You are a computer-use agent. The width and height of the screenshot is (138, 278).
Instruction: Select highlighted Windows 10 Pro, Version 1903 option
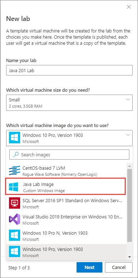click(66, 252)
